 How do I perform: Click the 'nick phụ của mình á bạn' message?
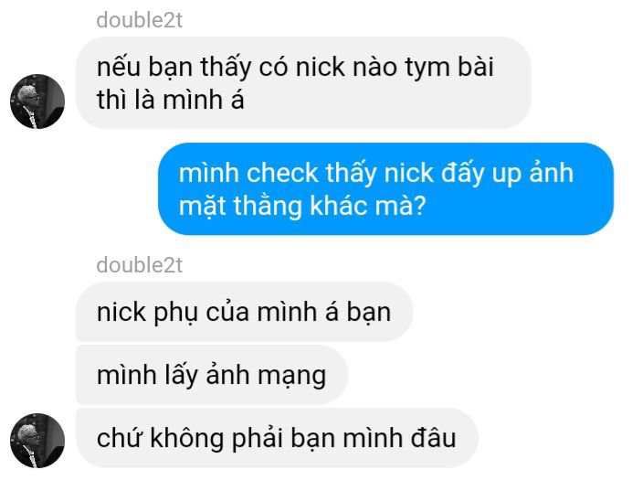245,312
